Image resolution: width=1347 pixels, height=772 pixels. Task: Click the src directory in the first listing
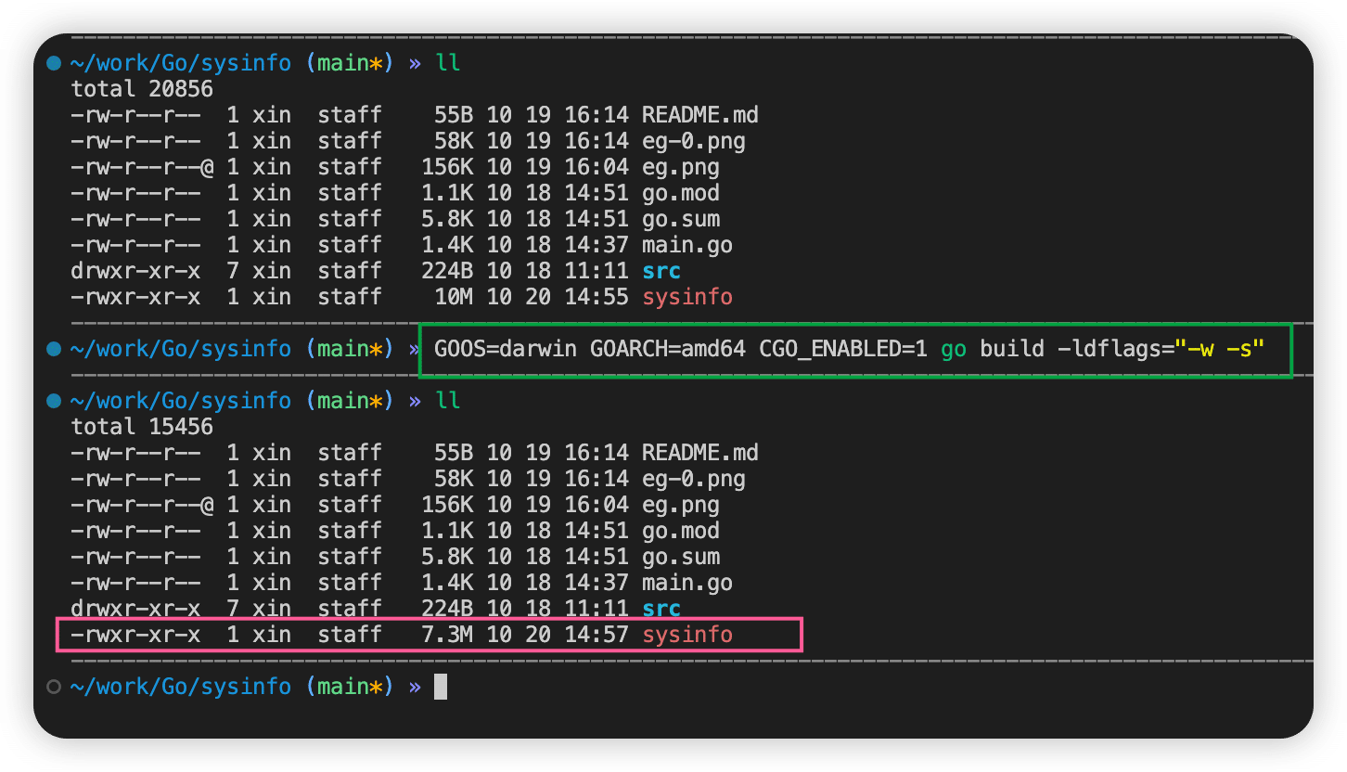click(661, 271)
